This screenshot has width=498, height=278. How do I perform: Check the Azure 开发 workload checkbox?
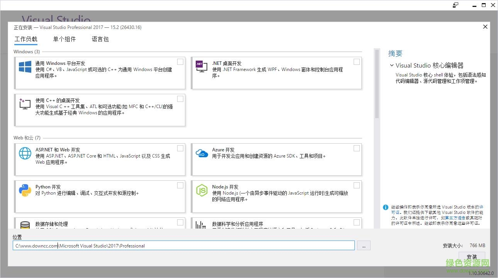356,148
